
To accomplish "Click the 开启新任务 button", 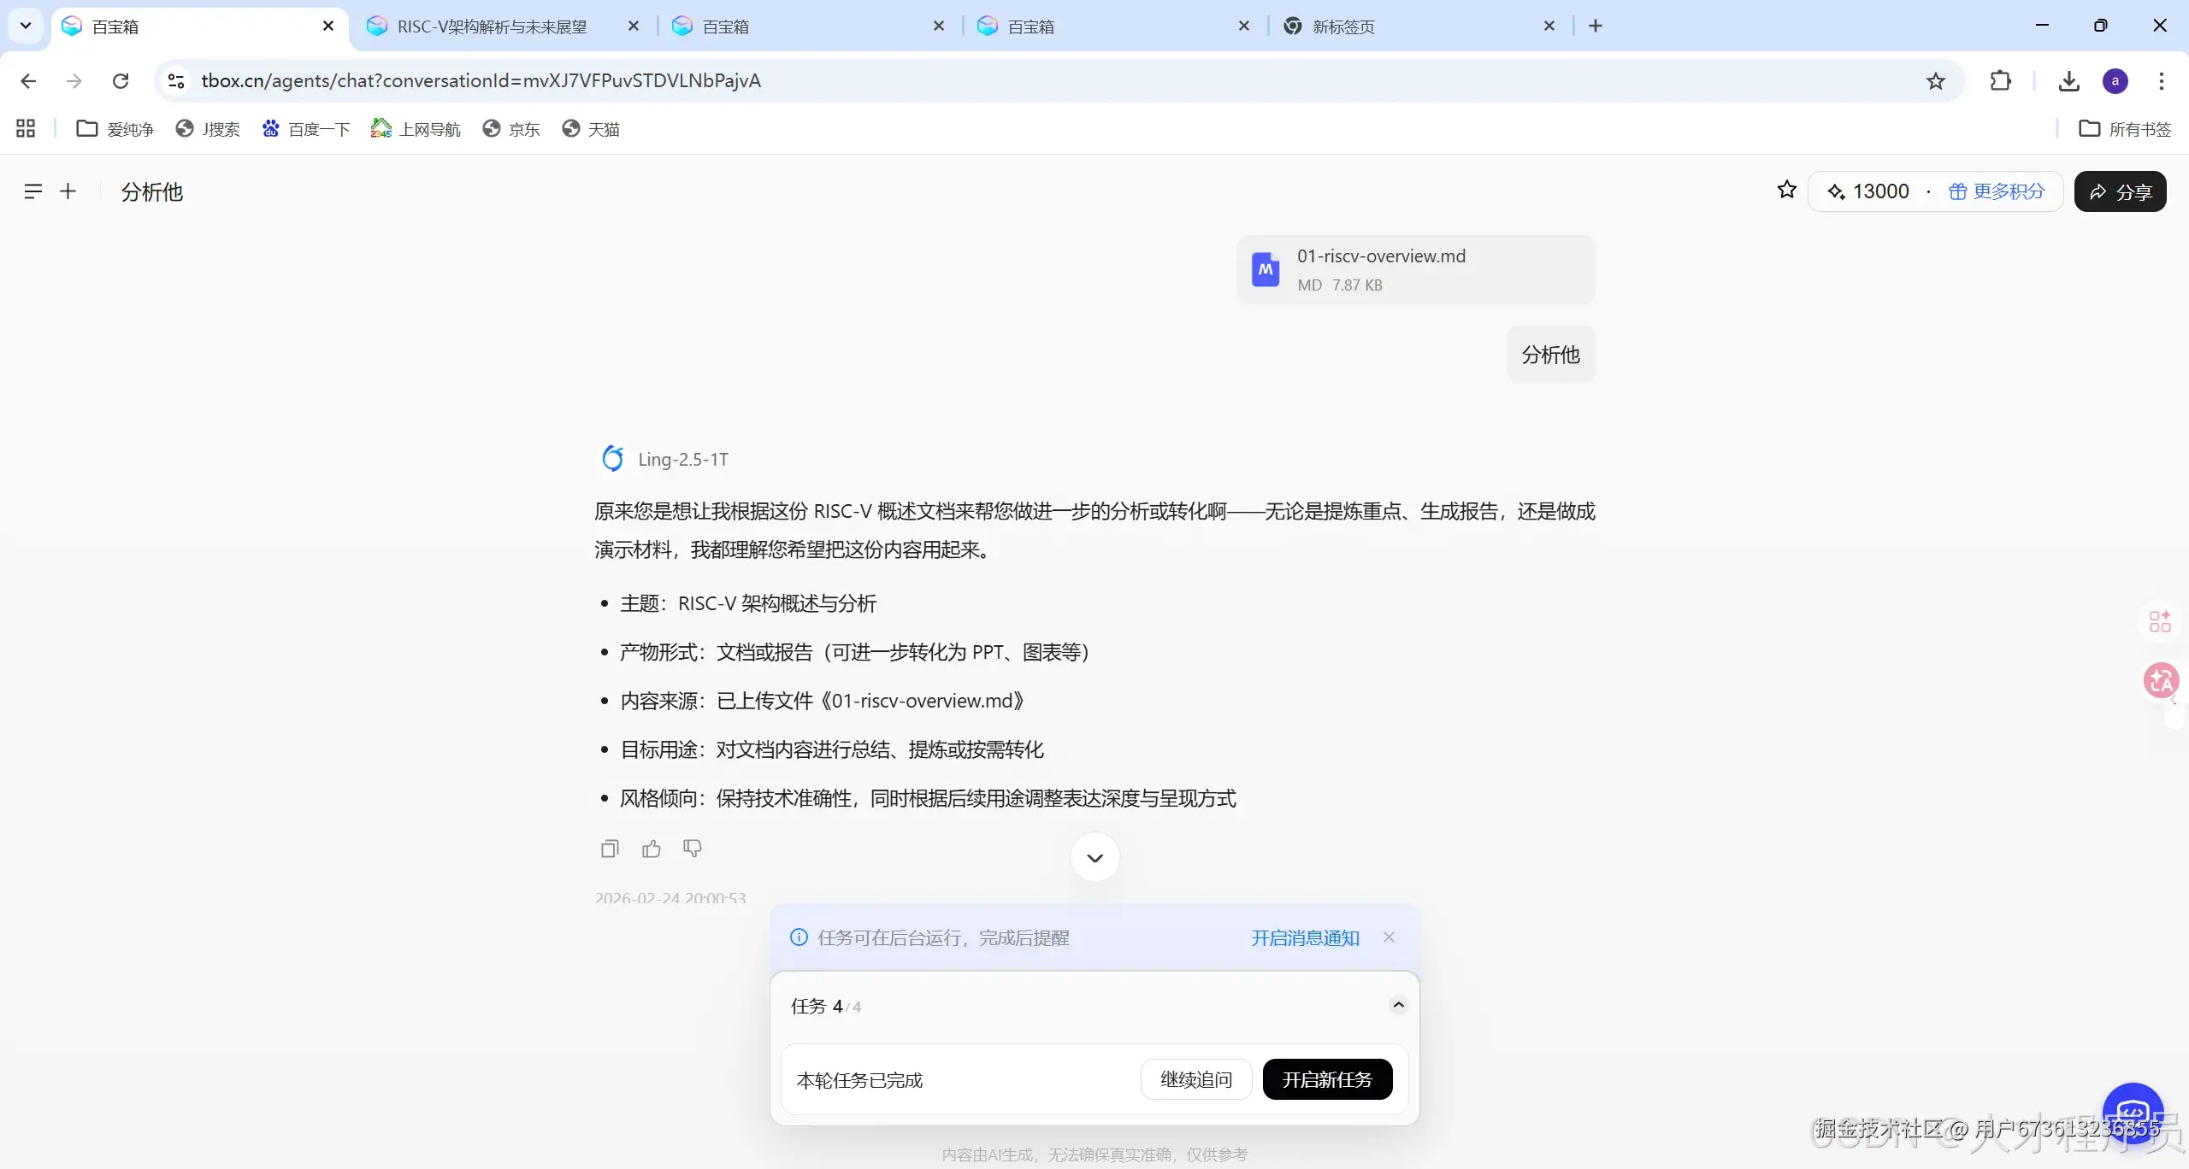I will click(1326, 1078).
